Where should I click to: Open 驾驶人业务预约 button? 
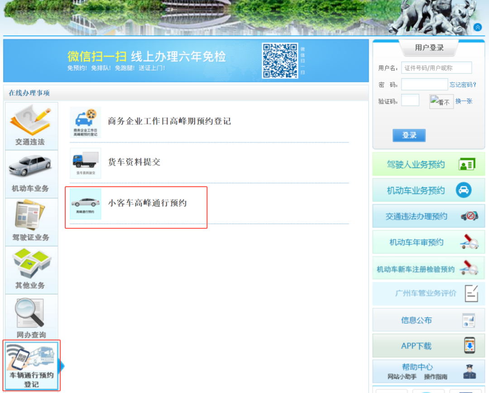(x=428, y=164)
